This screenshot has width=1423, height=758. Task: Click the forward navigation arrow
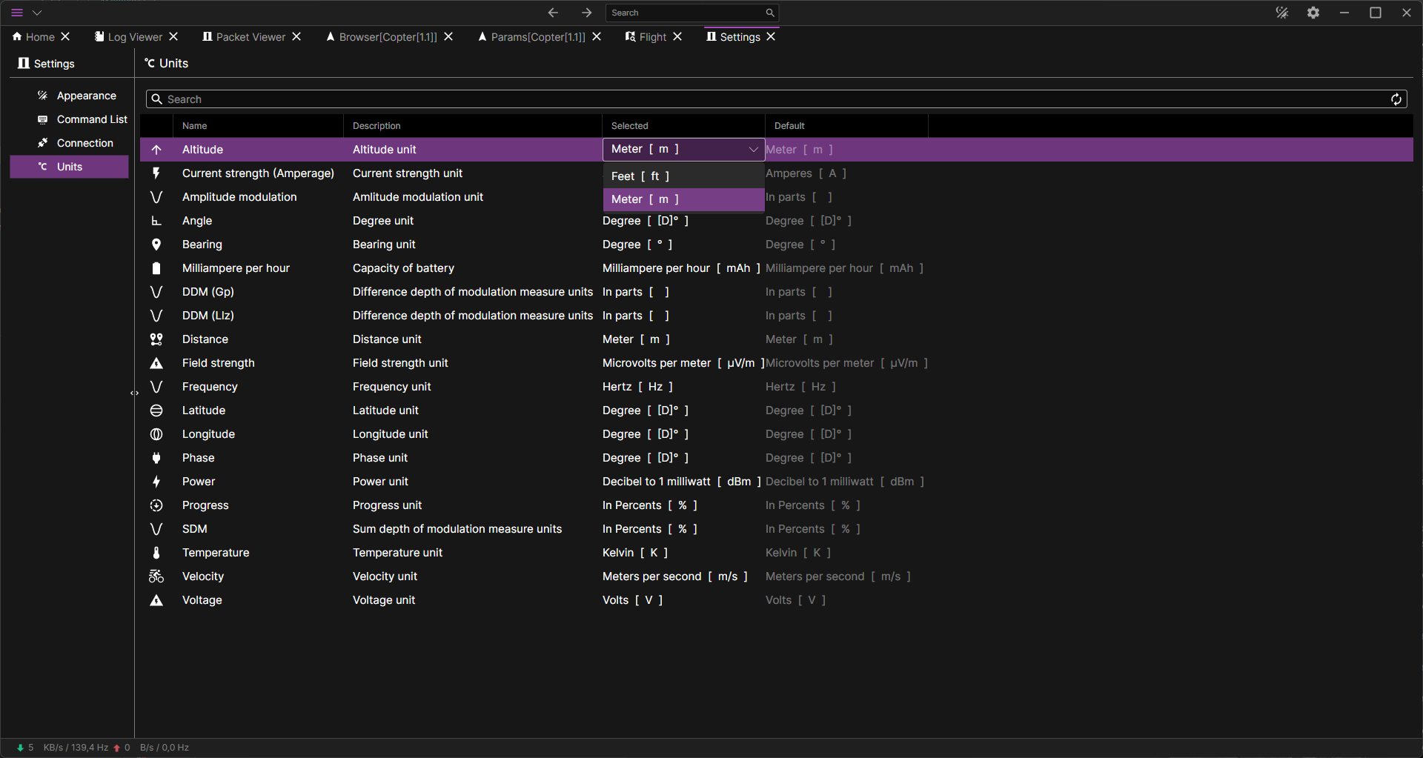[586, 13]
